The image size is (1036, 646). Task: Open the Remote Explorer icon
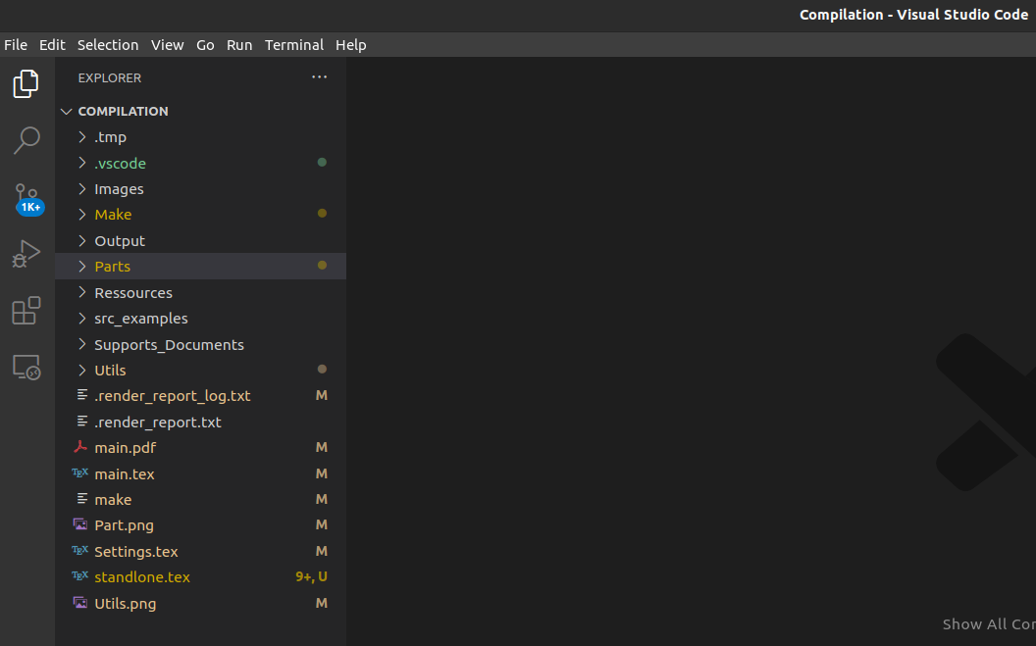click(26, 367)
